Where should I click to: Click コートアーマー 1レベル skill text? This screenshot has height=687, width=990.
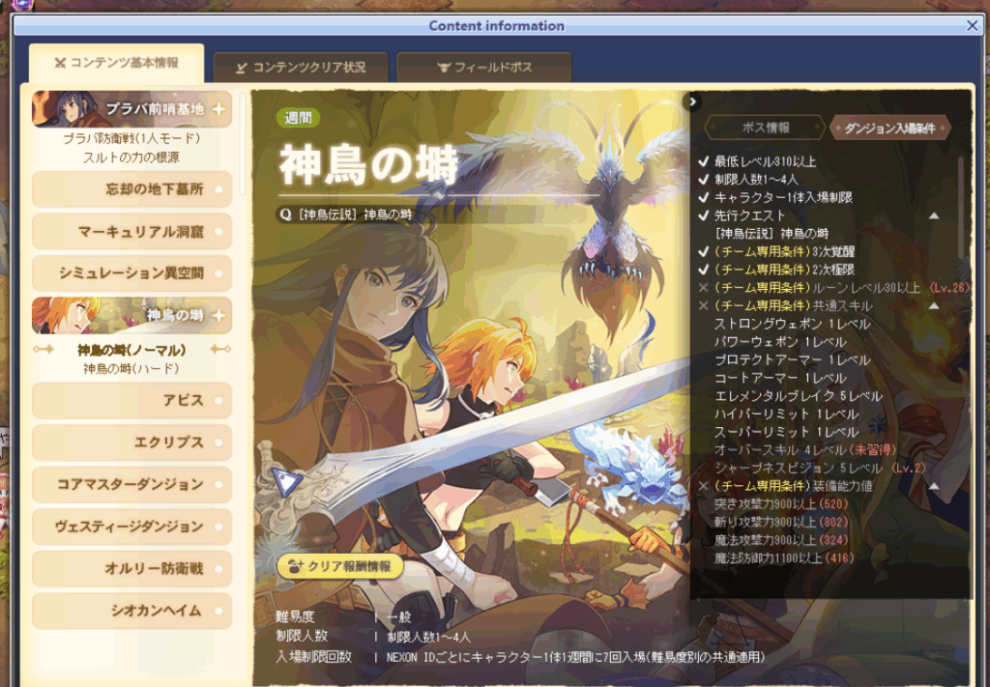click(780, 379)
